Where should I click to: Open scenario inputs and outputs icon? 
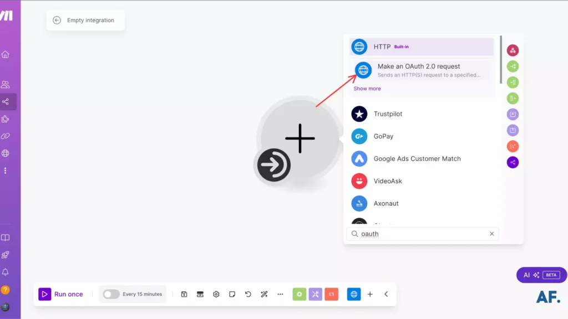point(200,294)
